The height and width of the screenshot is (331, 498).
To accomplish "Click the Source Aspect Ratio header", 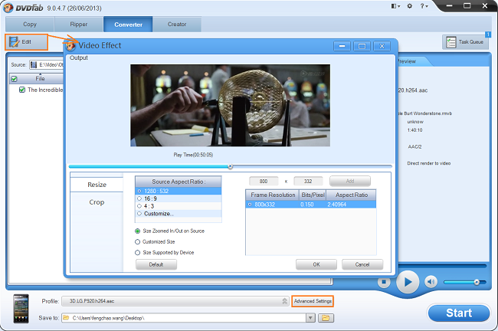I will [179, 182].
